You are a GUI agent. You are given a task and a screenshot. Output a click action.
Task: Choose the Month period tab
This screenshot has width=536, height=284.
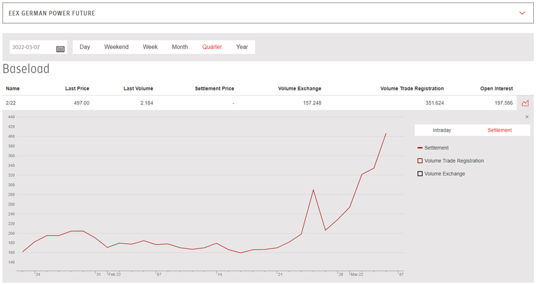(180, 47)
